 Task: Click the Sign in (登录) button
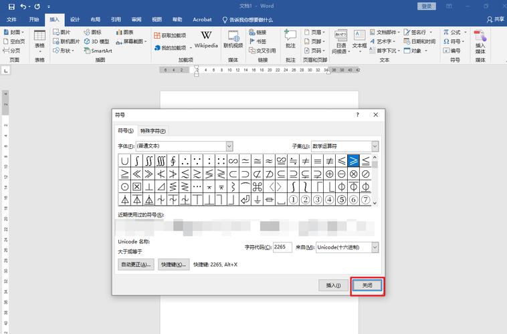tap(427, 6)
